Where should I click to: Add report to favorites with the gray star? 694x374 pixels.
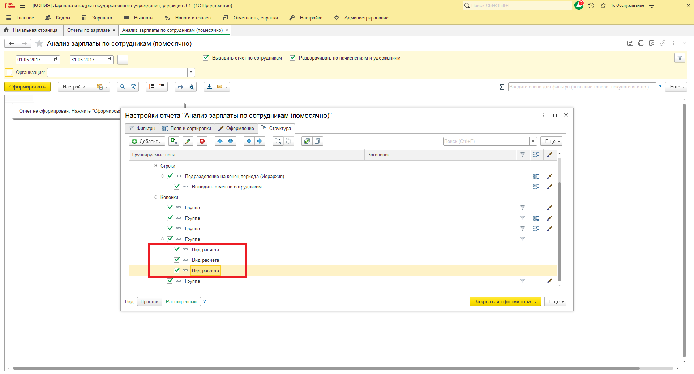click(x=39, y=44)
